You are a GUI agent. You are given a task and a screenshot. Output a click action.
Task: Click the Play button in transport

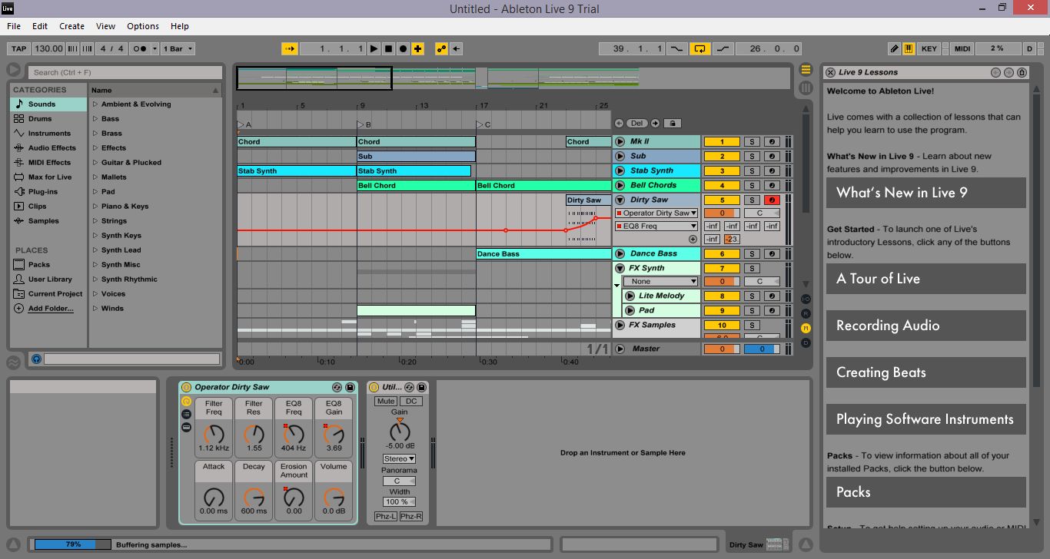[x=374, y=48]
